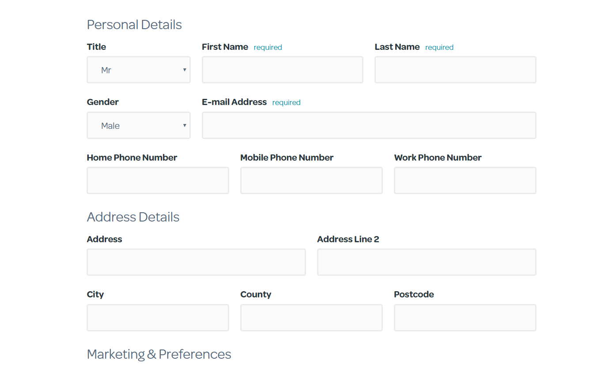Click the Marketing & Preferences heading

(x=159, y=354)
